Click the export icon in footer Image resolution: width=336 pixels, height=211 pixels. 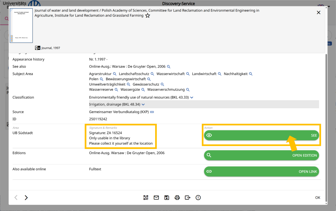pos(188,198)
